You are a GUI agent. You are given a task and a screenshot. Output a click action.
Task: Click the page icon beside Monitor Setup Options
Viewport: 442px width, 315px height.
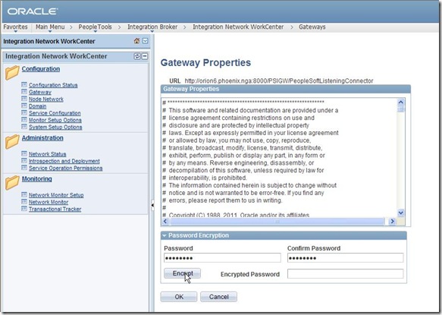pos(24,120)
